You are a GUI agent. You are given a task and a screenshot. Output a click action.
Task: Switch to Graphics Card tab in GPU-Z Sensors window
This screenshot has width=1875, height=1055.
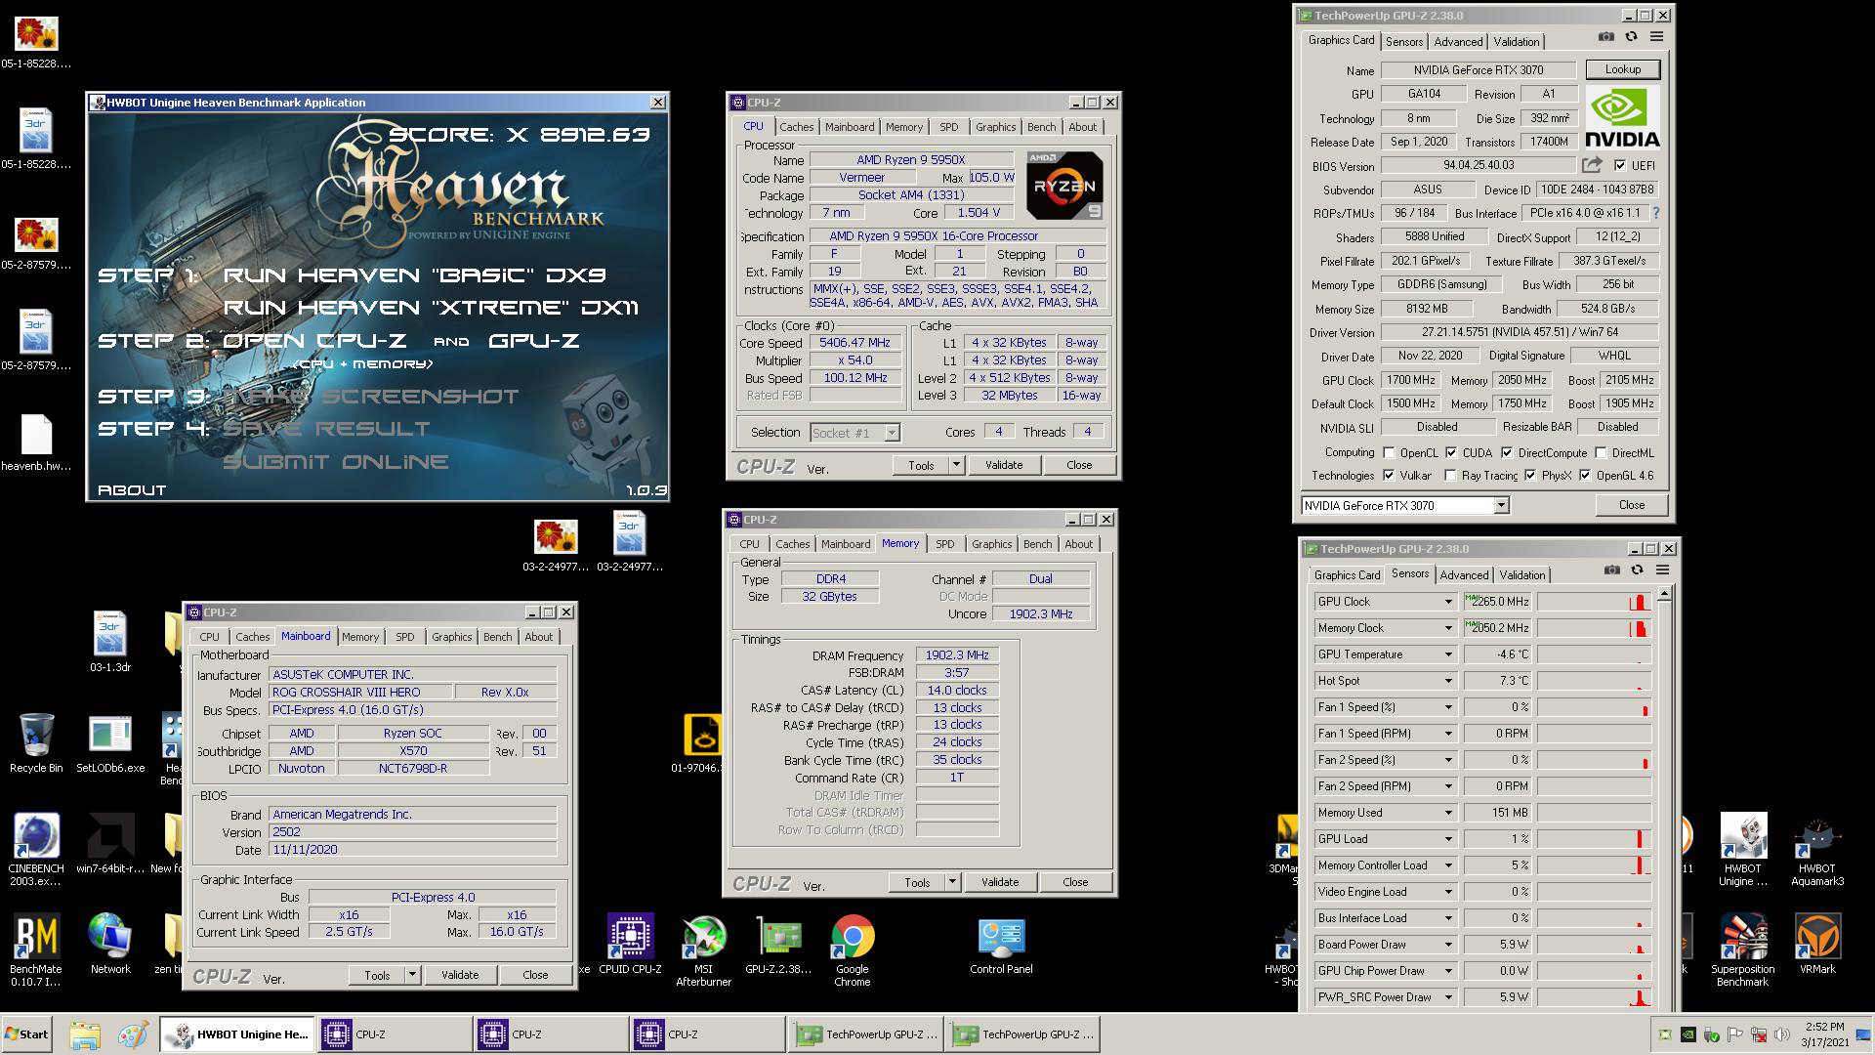tap(1347, 574)
